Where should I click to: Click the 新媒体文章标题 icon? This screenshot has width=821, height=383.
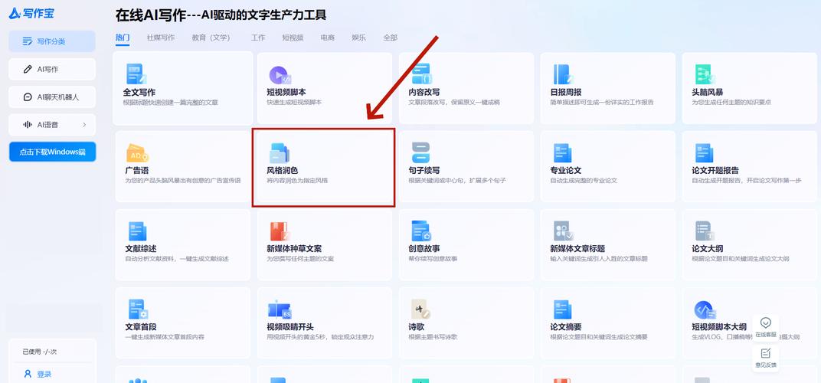click(x=564, y=231)
